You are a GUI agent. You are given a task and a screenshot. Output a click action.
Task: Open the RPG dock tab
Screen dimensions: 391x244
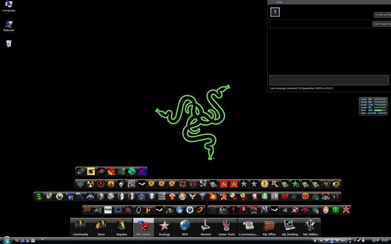(x=185, y=227)
